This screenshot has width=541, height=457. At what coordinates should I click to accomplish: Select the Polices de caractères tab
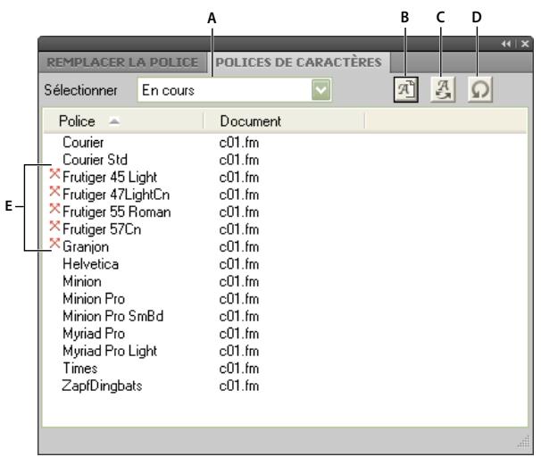tap(299, 62)
